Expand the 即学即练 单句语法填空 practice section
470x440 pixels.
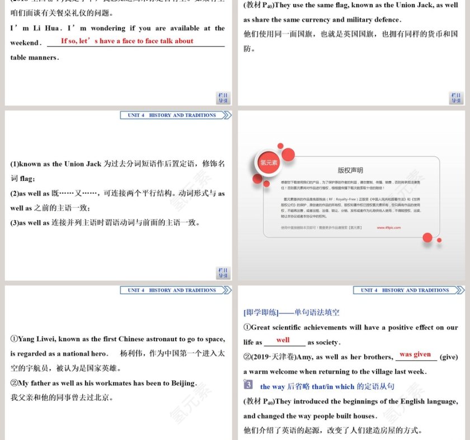pyautogui.click(x=291, y=313)
